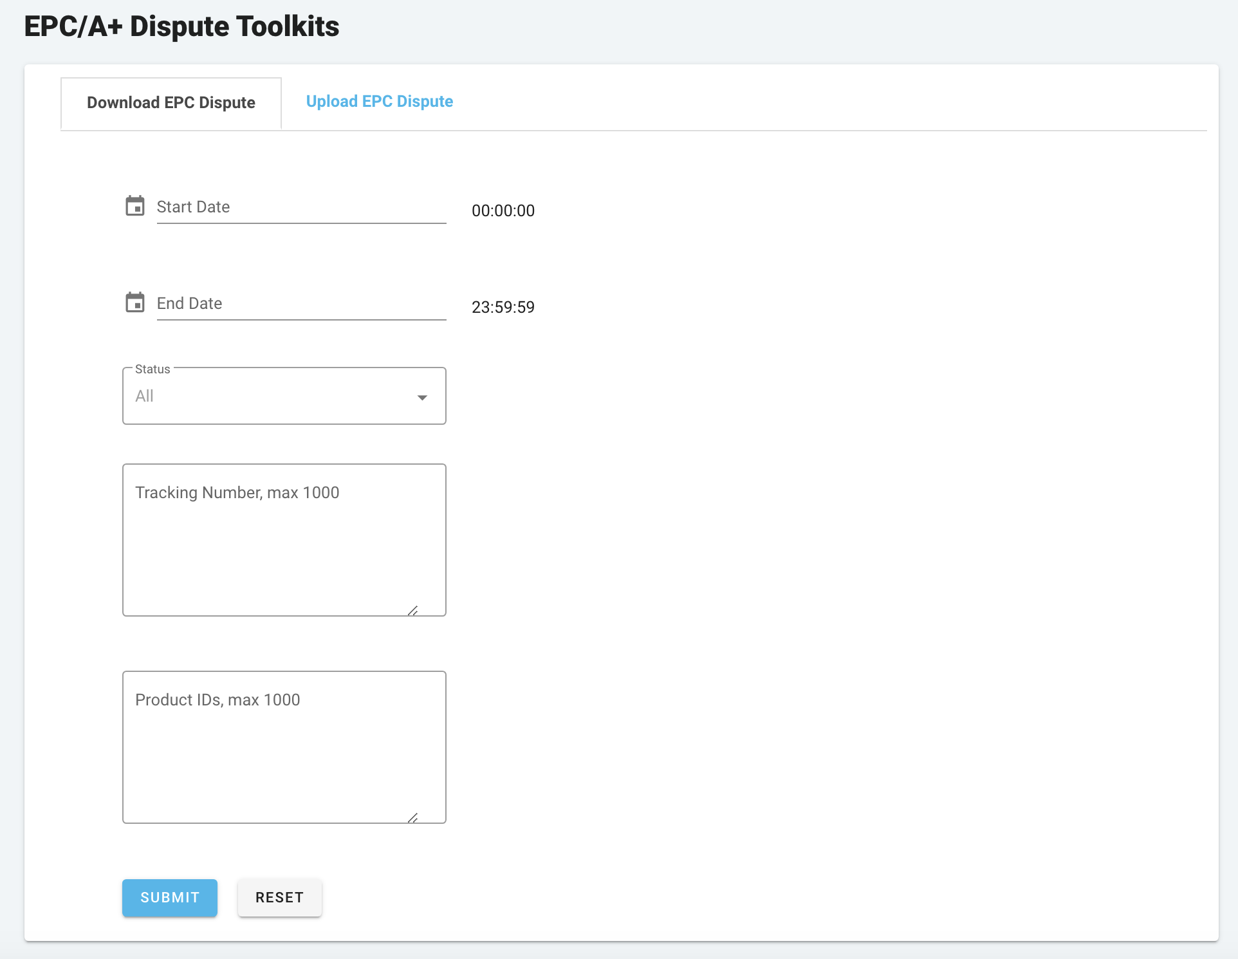Grab the Product IDs textarea resize handle

point(413,818)
